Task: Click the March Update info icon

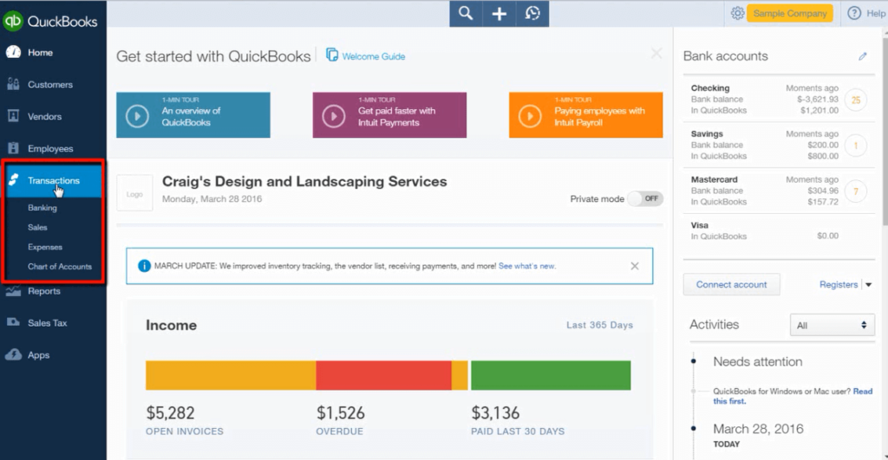Action: point(145,266)
